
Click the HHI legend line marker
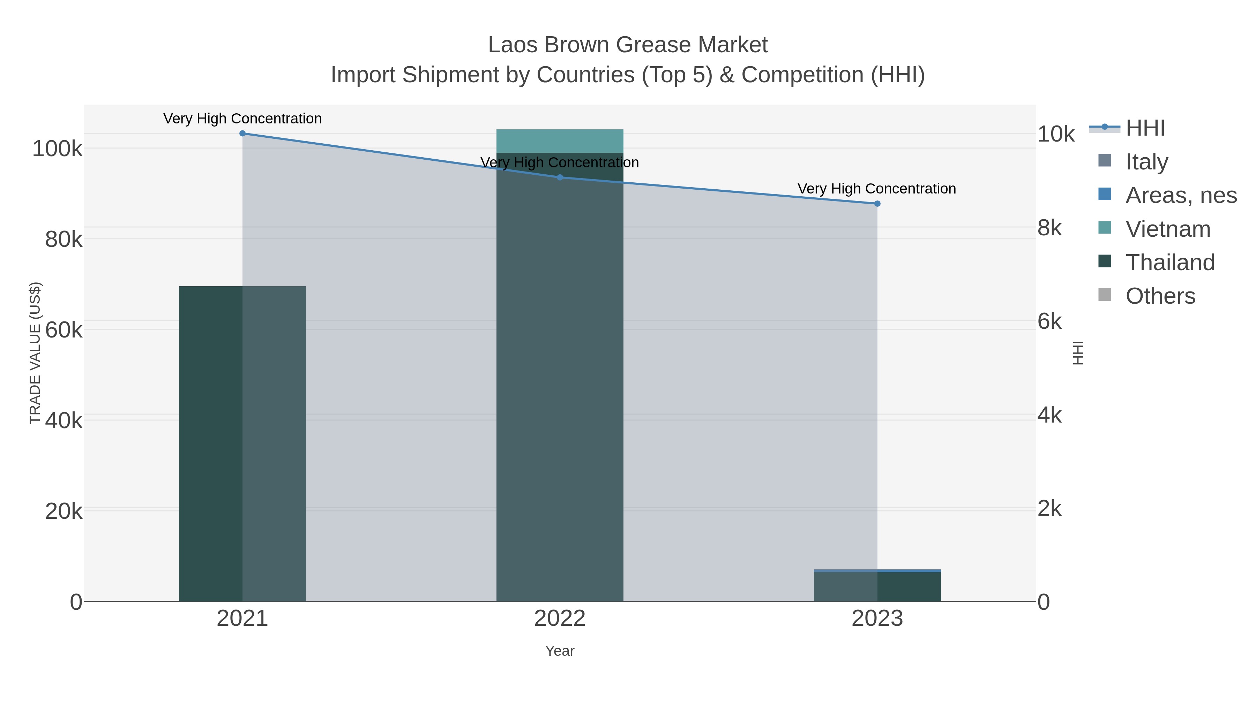click(1104, 127)
